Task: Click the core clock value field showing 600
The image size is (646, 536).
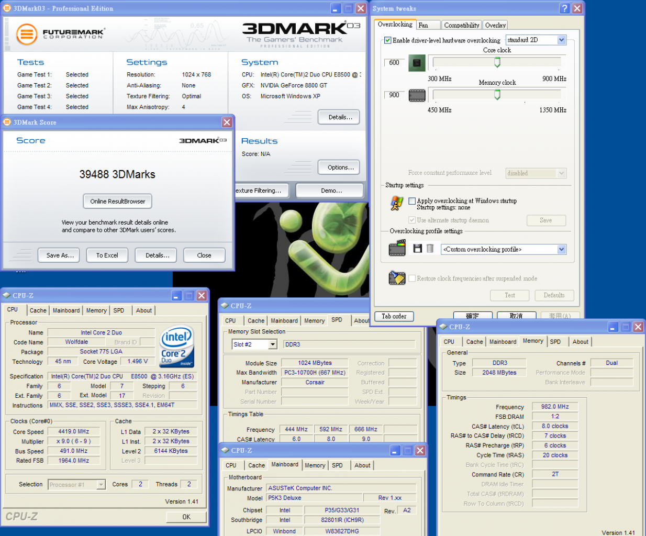Action: 394,63
